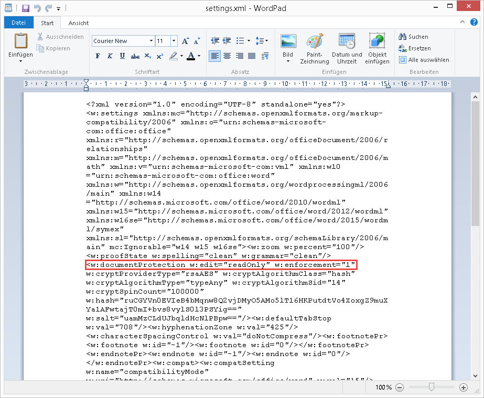Viewport: 484px width, 398px height.
Task: Click the vertical scrollbar thumb
Action: click(x=476, y=163)
